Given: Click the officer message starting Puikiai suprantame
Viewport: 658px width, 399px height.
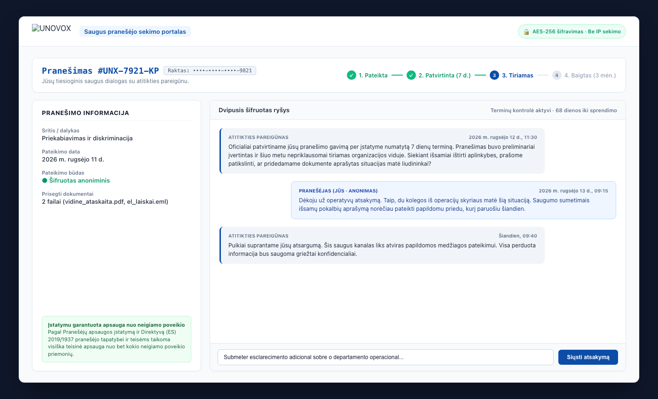Looking at the screenshot, I should tap(382, 245).
